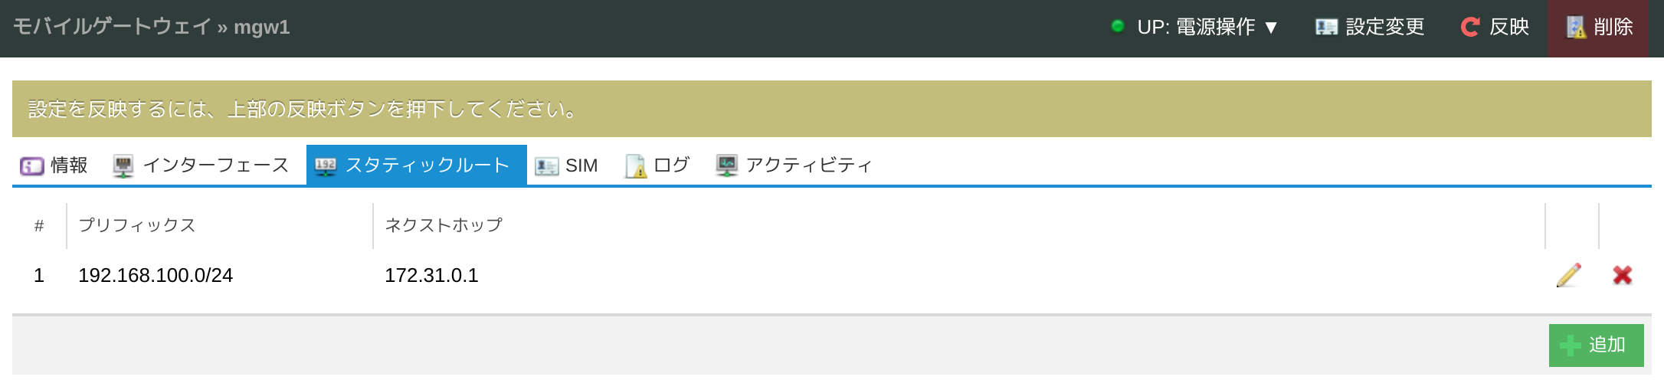Click the green UP status indicator
Viewport: 1664px width, 380px height.
(1117, 26)
